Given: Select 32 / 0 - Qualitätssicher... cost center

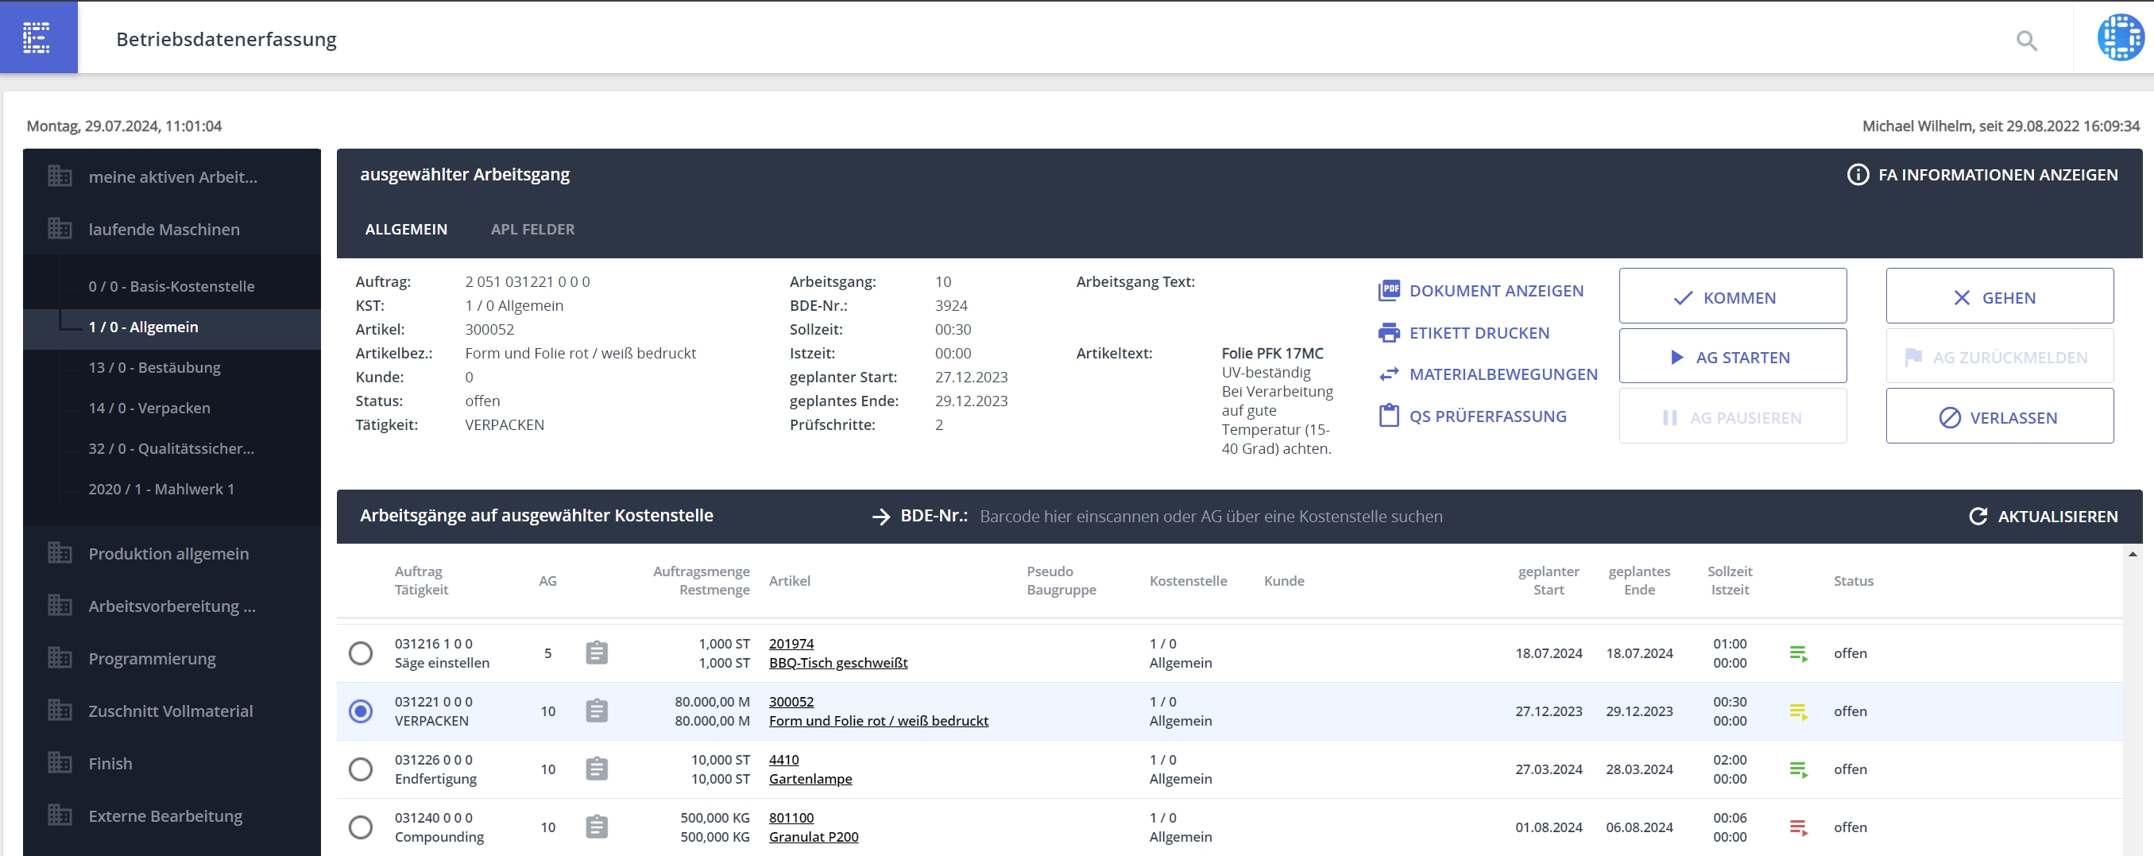Looking at the screenshot, I should pos(172,448).
